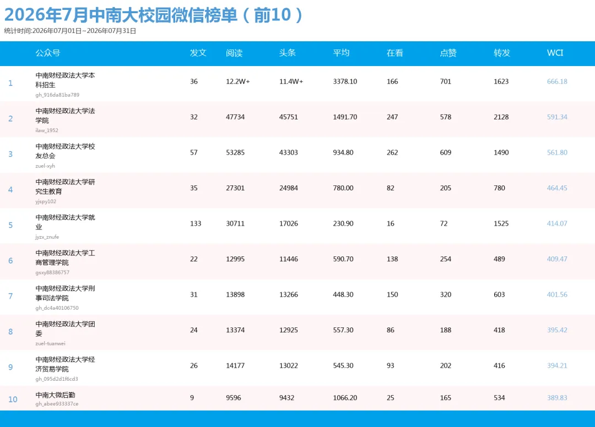This screenshot has width=595, height=427.
Task: Click reading count 13898
Action: tap(235, 295)
